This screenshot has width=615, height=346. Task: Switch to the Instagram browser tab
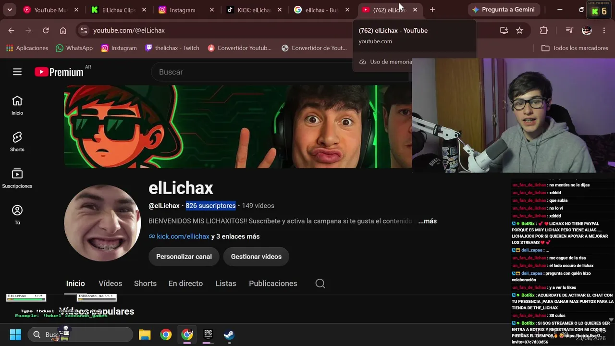[x=187, y=10]
